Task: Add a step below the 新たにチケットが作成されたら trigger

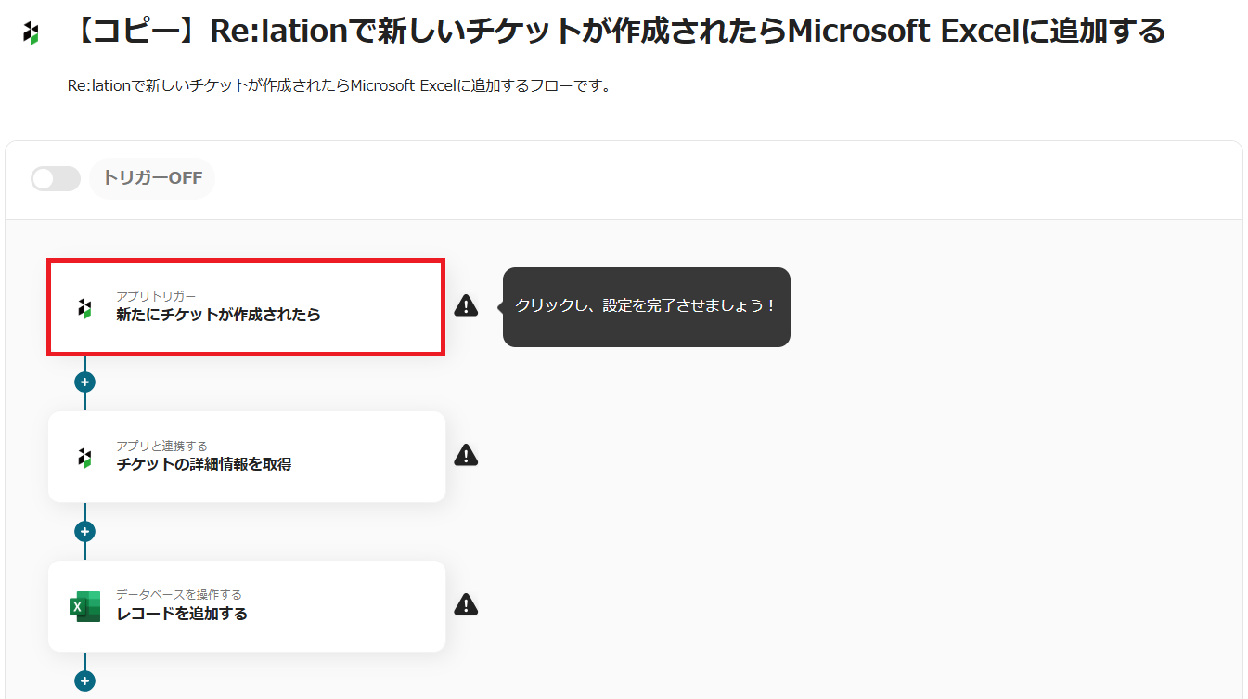Action: (x=84, y=382)
